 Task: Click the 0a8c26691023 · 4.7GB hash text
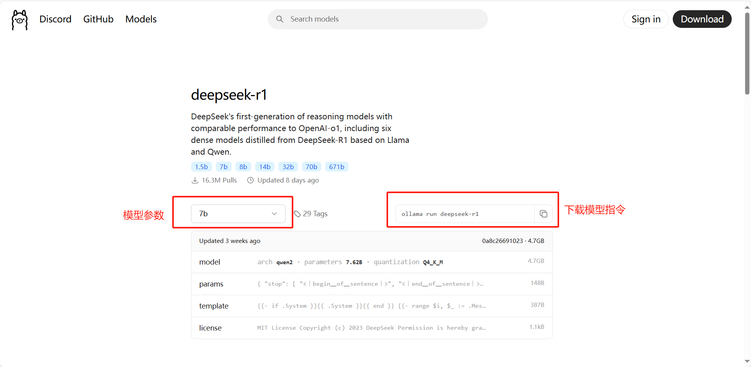tap(513, 241)
